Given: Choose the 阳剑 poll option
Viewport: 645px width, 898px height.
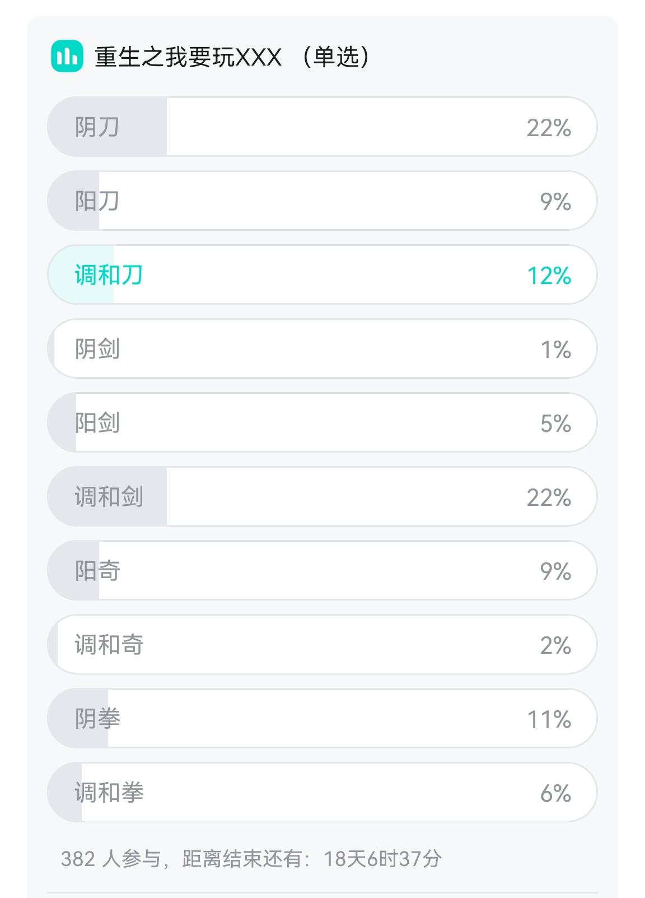Looking at the screenshot, I should coord(321,423).
